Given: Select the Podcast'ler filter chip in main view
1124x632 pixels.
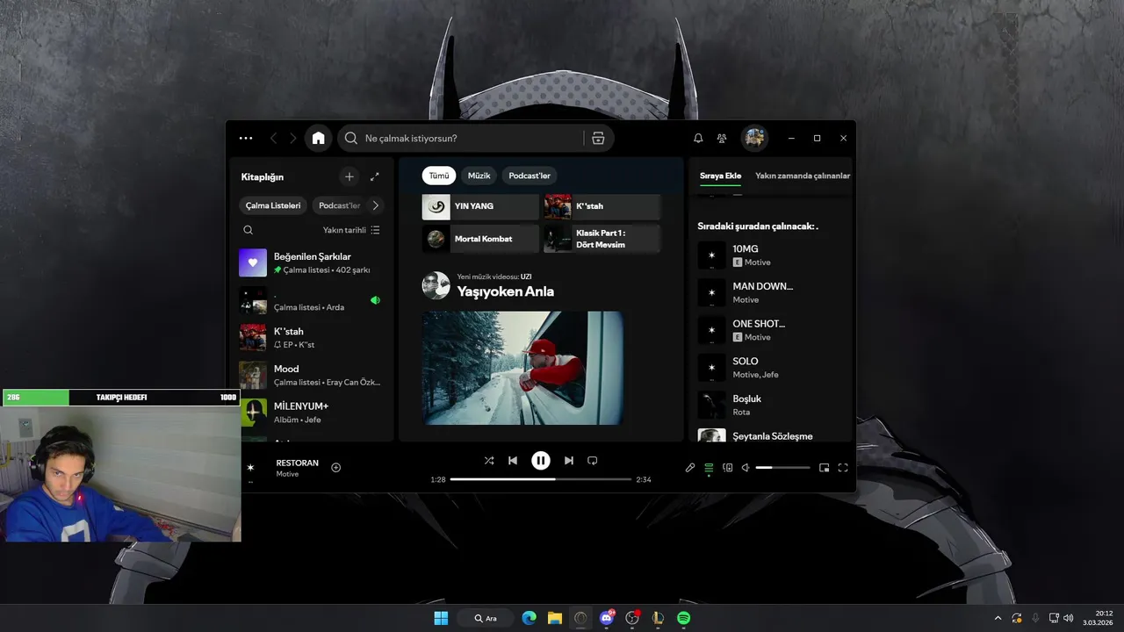Looking at the screenshot, I should click(530, 176).
